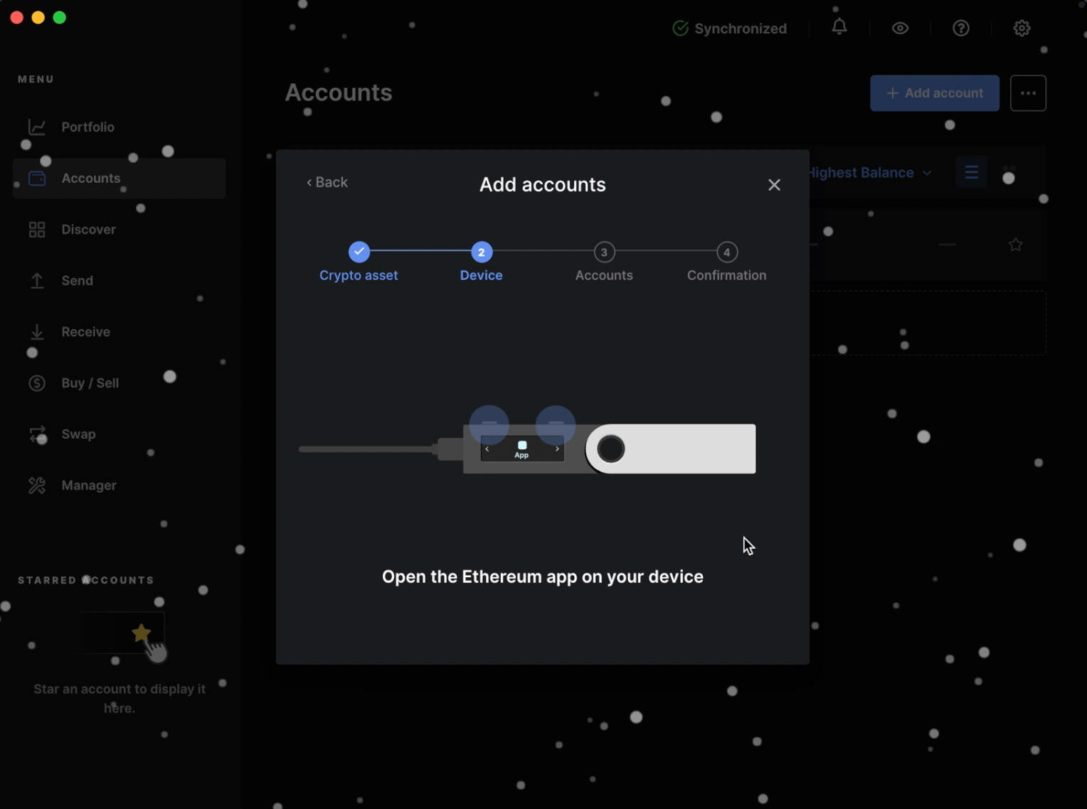Click the Synchronized status indicator

click(x=730, y=28)
